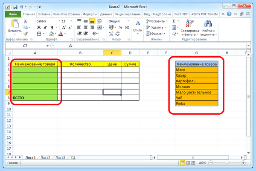Screen dimensions: 256x171
Task: Click increase decimal icon
Action: pyautogui.click(x=111, y=34)
